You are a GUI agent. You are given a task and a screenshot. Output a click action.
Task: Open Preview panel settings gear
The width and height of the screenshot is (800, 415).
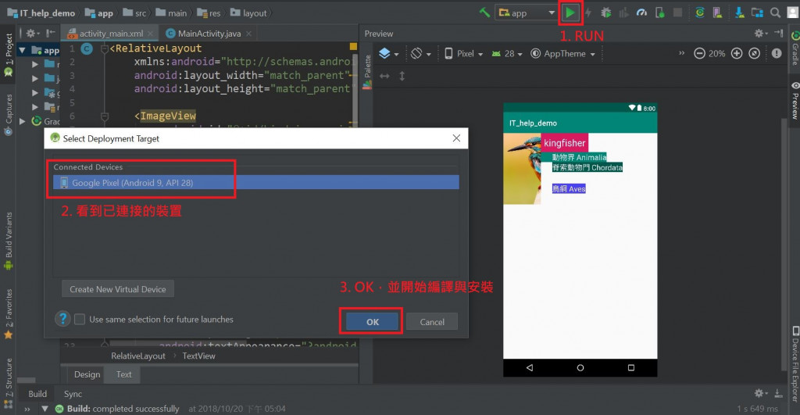click(x=760, y=34)
